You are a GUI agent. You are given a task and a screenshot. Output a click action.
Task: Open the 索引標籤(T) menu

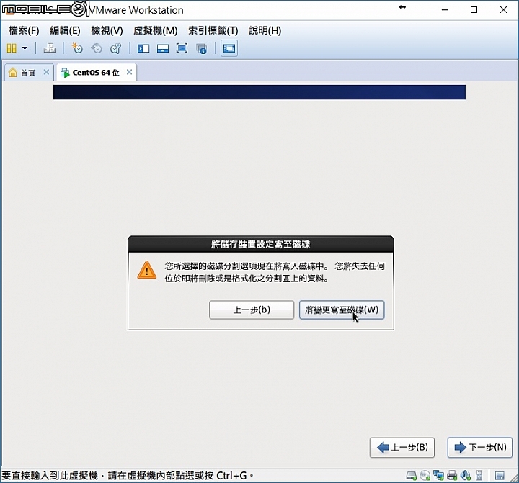pyautogui.click(x=213, y=30)
